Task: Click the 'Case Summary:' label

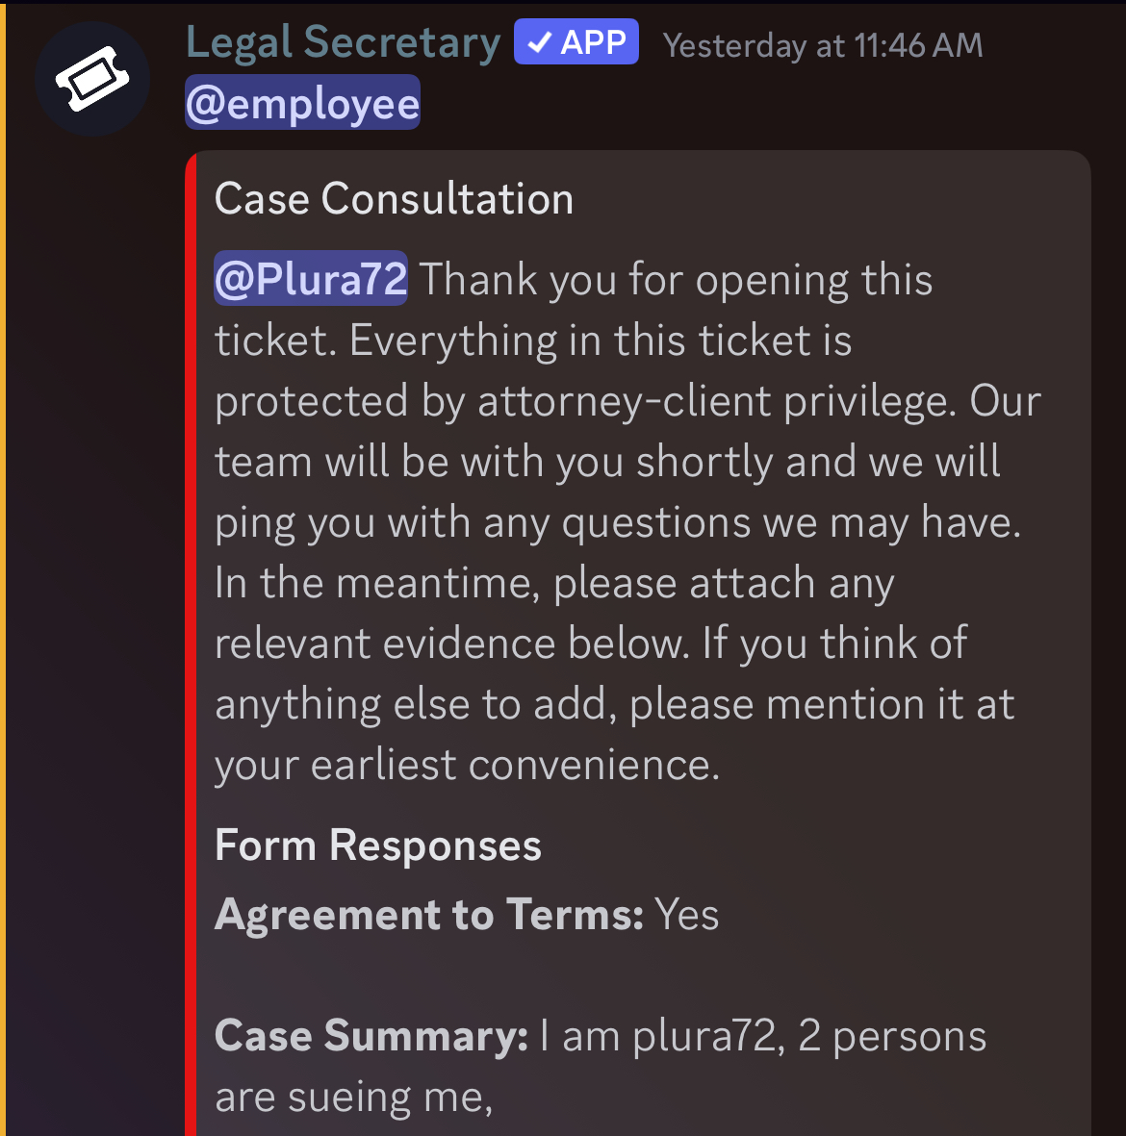Action: [371, 1036]
